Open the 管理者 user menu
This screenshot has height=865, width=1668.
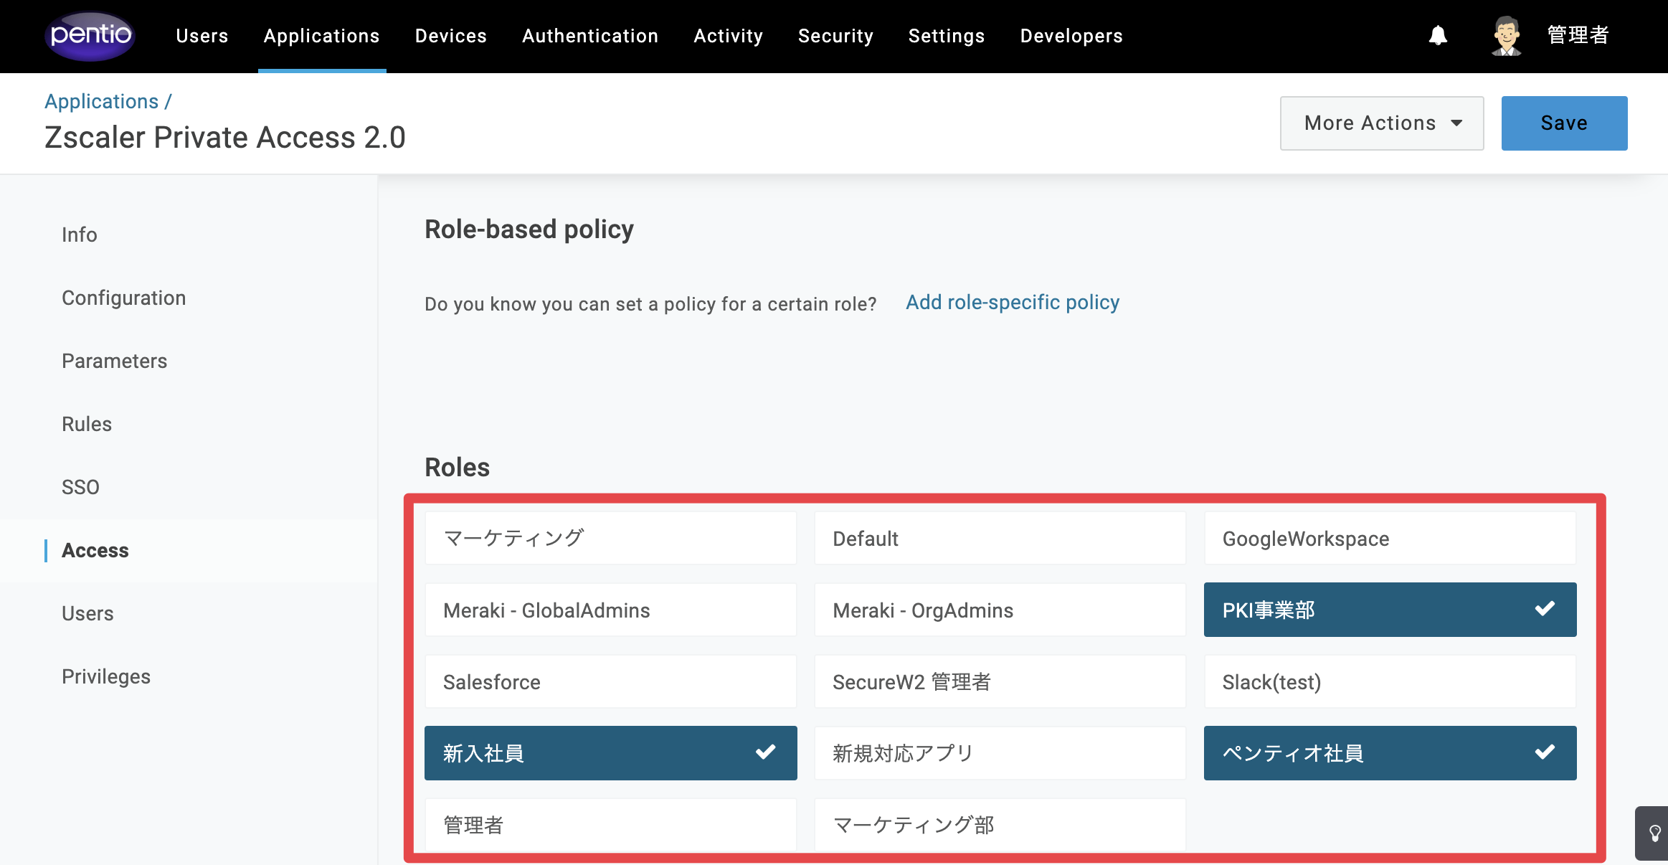point(1578,36)
